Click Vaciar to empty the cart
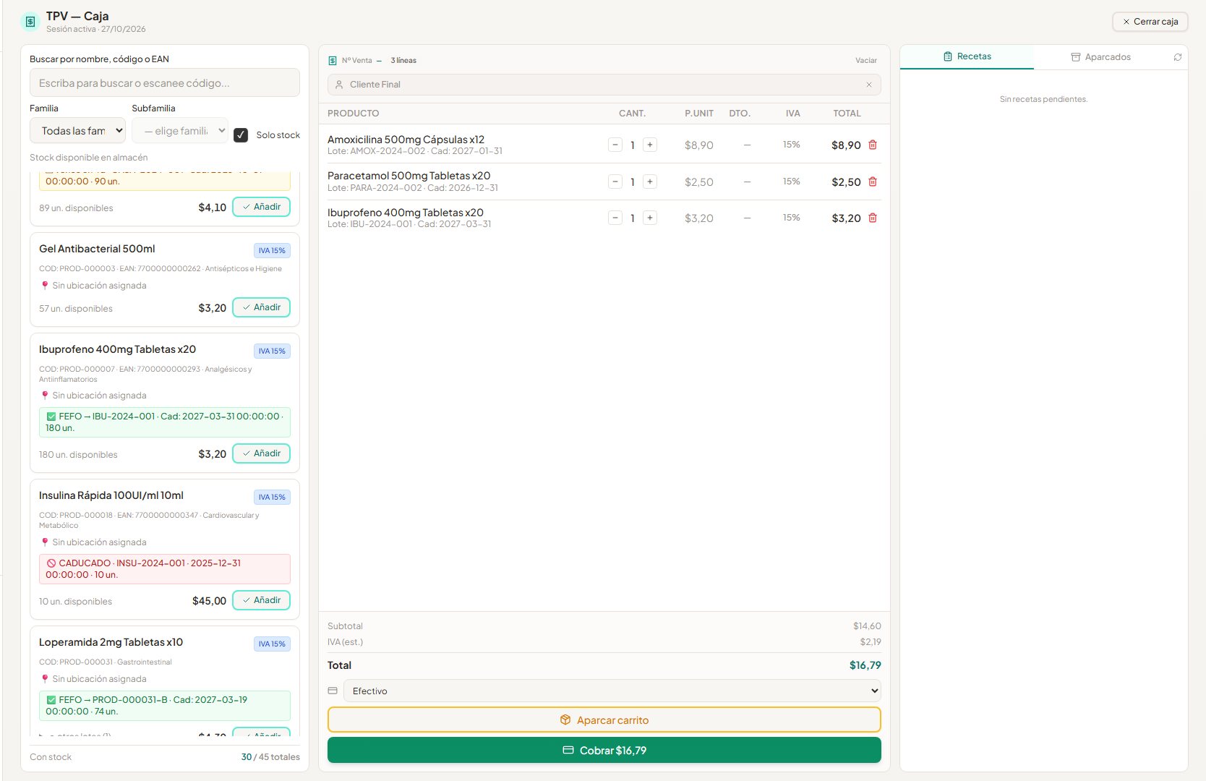Viewport: 1206px width, 781px height. 866,61
